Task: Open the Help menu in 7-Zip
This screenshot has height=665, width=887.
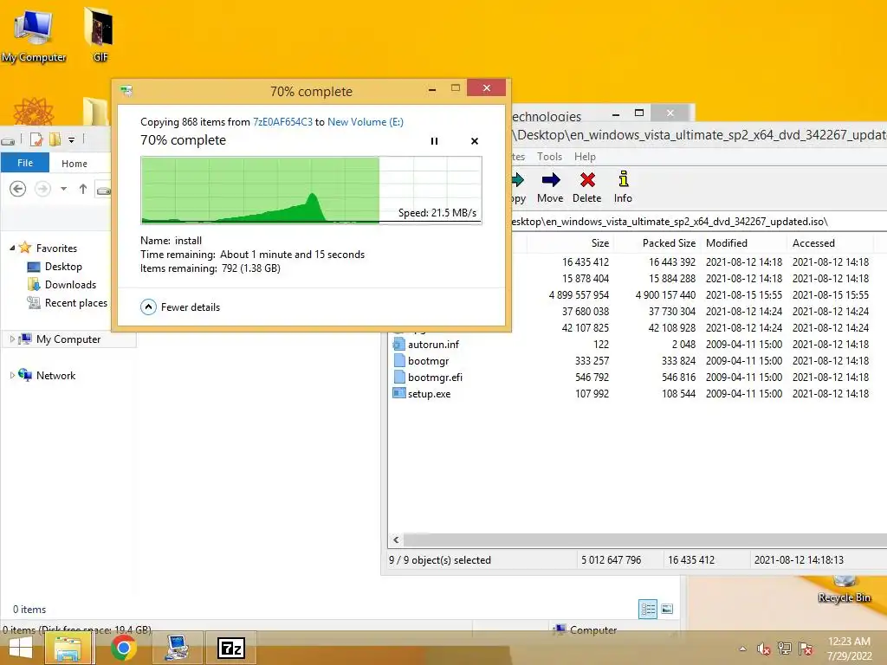Action: click(x=585, y=157)
